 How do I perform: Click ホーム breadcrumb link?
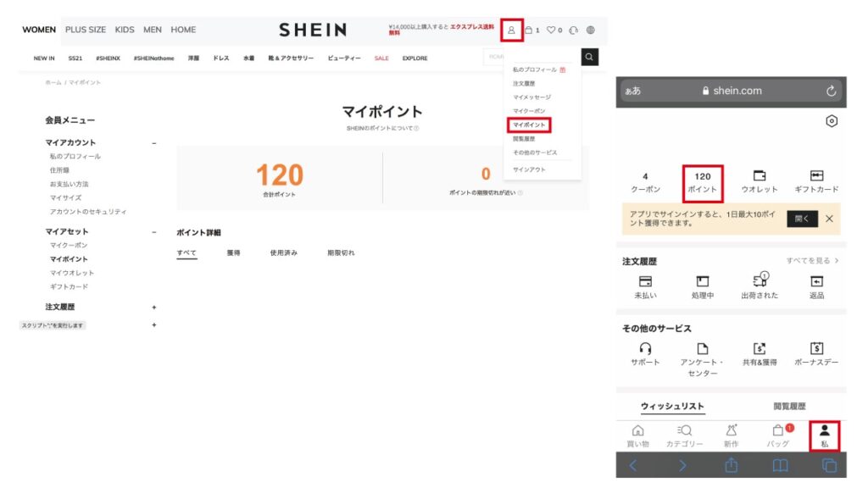[53, 82]
